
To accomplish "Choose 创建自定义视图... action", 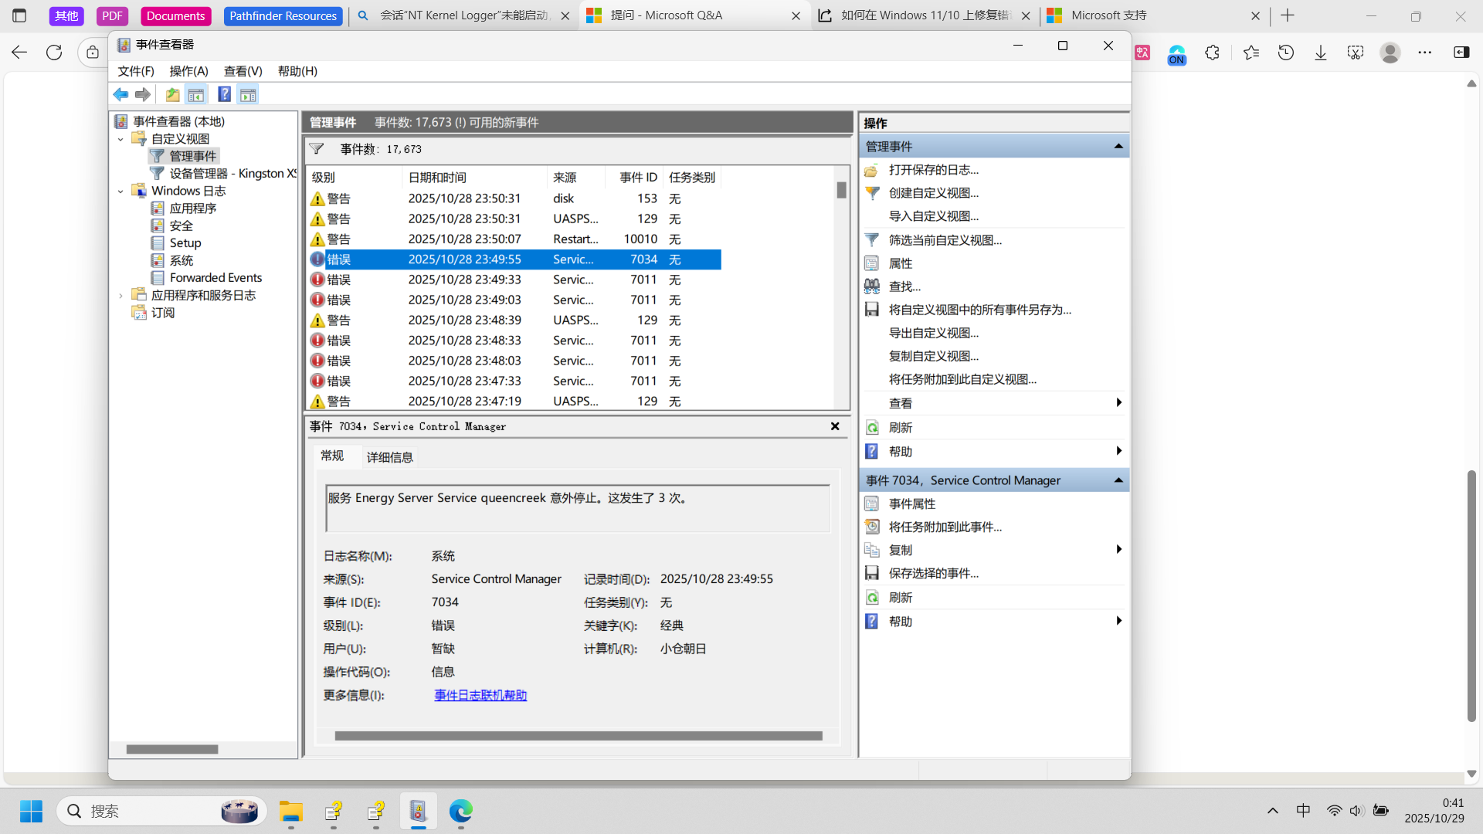I will 933,193.
